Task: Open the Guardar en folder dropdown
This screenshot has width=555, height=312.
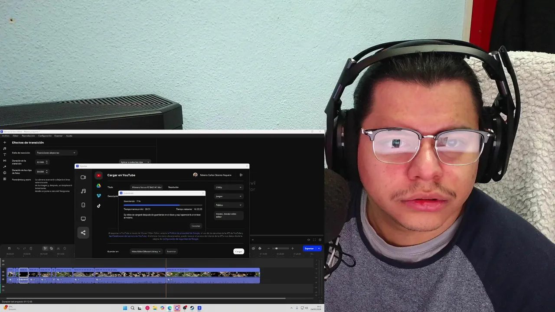Action: coord(146,251)
